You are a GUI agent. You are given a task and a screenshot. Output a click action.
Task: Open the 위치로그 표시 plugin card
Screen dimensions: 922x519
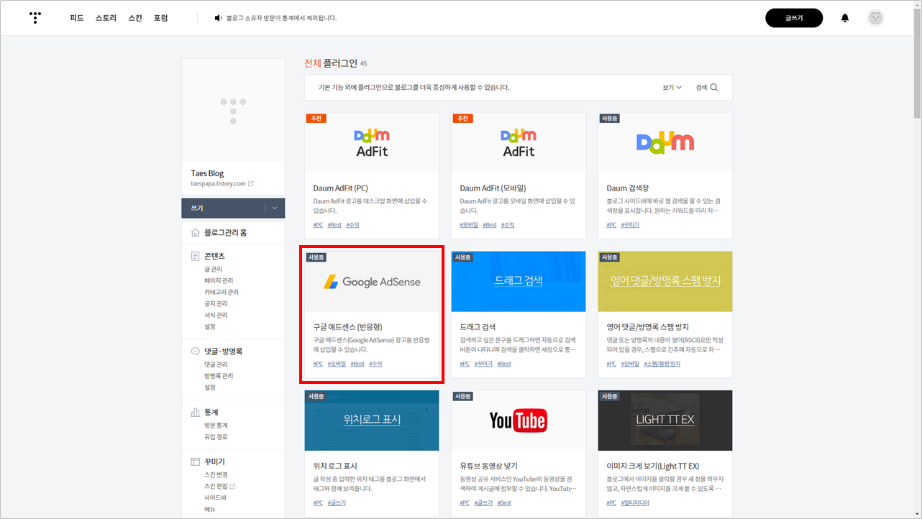pyautogui.click(x=372, y=454)
